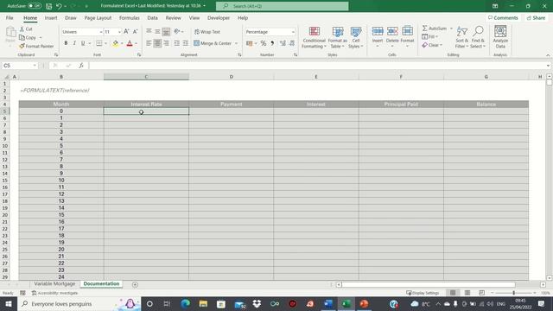Click the Insert Function fx icon
The height and width of the screenshot is (311, 553).
[81, 66]
